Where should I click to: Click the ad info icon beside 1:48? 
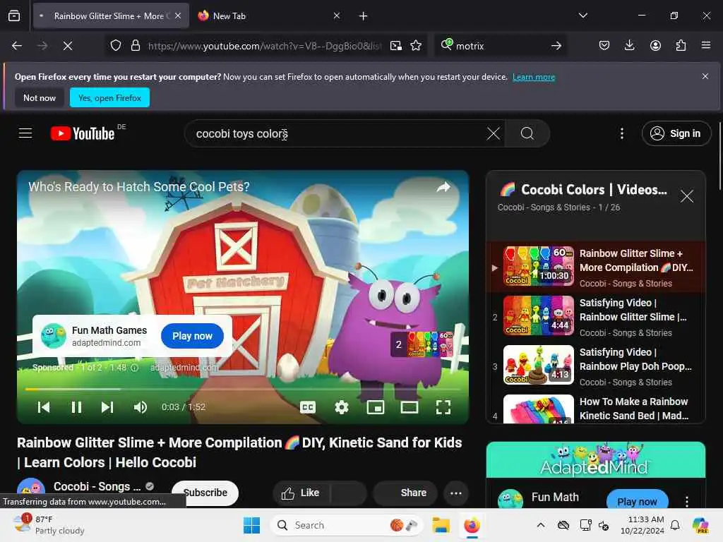134,367
